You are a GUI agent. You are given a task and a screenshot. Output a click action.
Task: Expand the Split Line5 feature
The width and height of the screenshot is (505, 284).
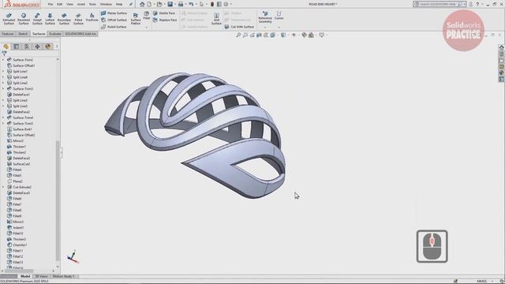coord(3,106)
